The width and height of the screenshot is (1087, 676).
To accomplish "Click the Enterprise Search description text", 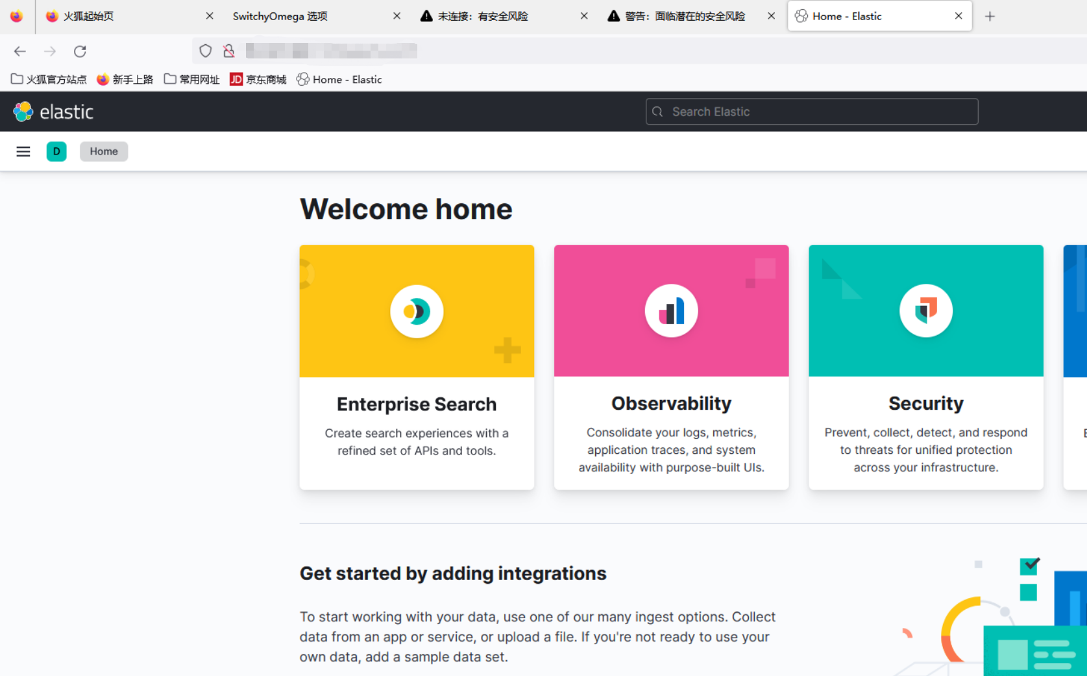I will tap(417, 442).
